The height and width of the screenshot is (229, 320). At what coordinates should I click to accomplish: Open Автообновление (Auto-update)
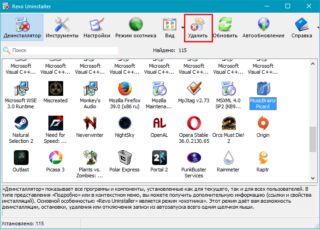(x=263, y=28)
